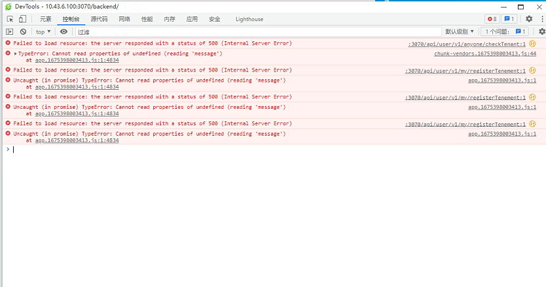The height and width of the screenshot is (287, 546).
Task: Open the checkTenant:1 resource link
Action: pos(467,44)
